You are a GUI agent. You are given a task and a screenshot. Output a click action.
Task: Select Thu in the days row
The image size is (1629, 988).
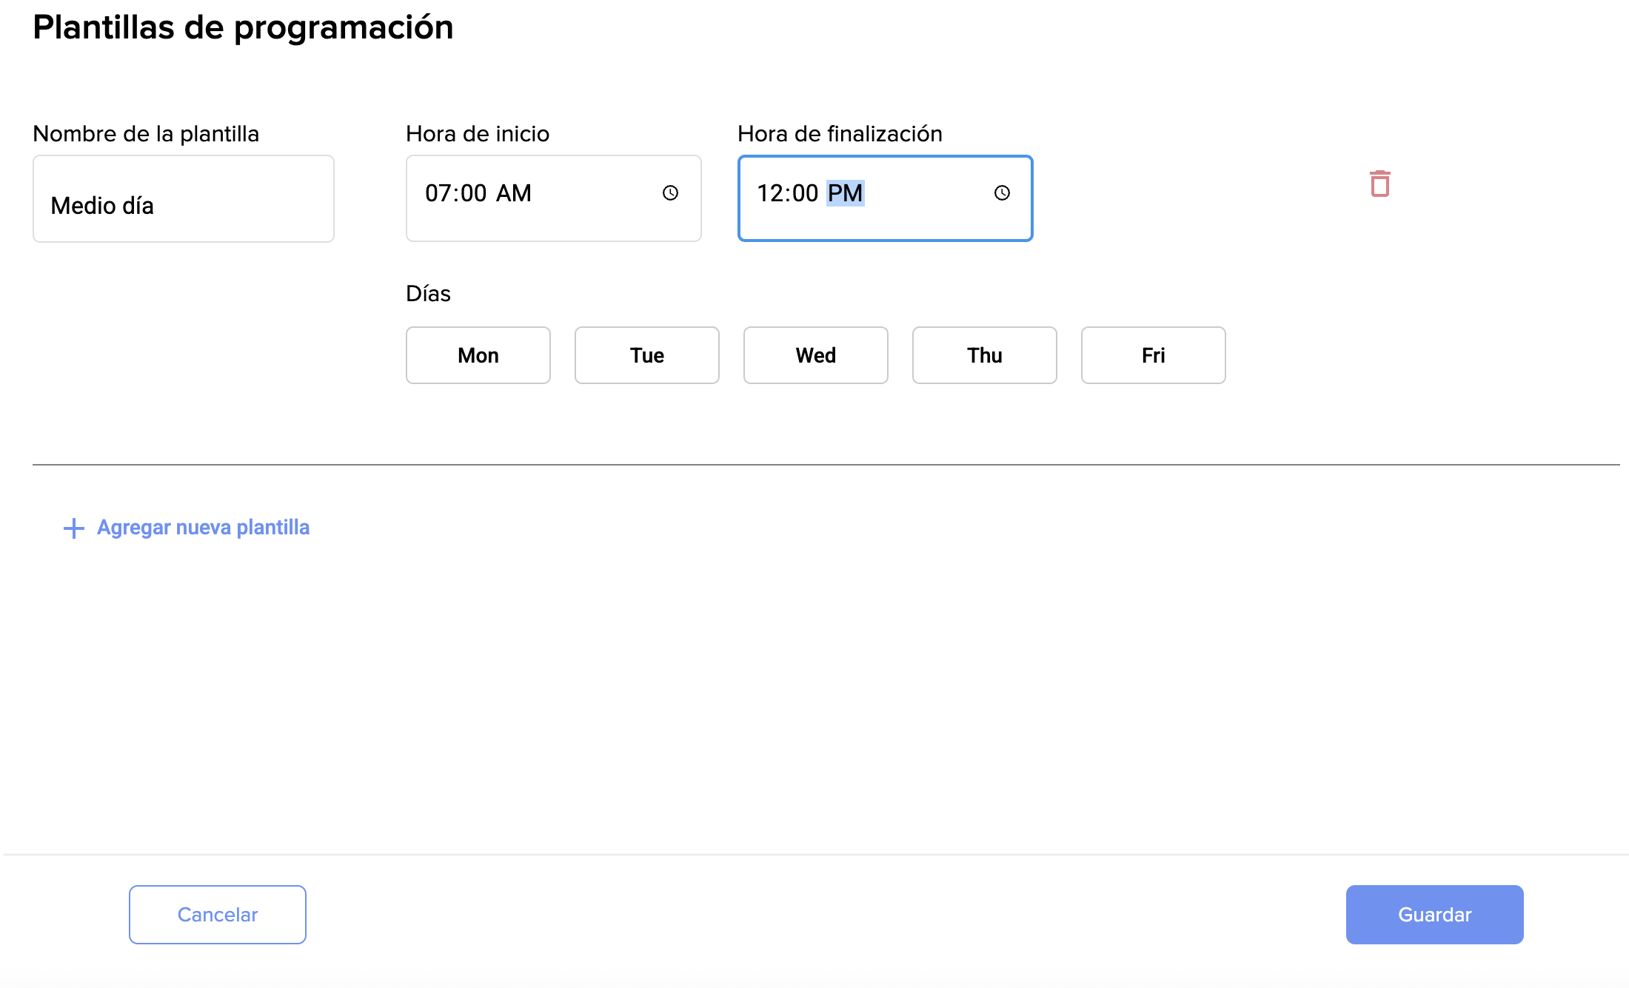tap(984, 355)
